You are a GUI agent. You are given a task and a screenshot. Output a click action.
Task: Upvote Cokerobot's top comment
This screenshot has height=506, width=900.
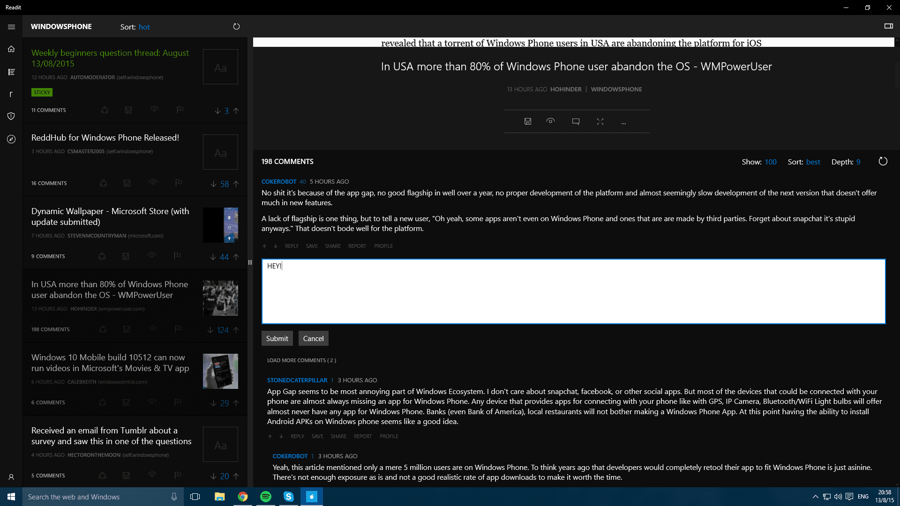264,246
